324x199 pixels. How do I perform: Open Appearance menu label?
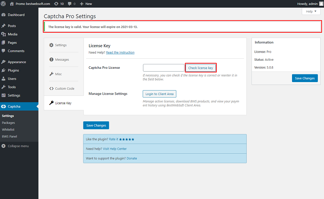[17, 62]
